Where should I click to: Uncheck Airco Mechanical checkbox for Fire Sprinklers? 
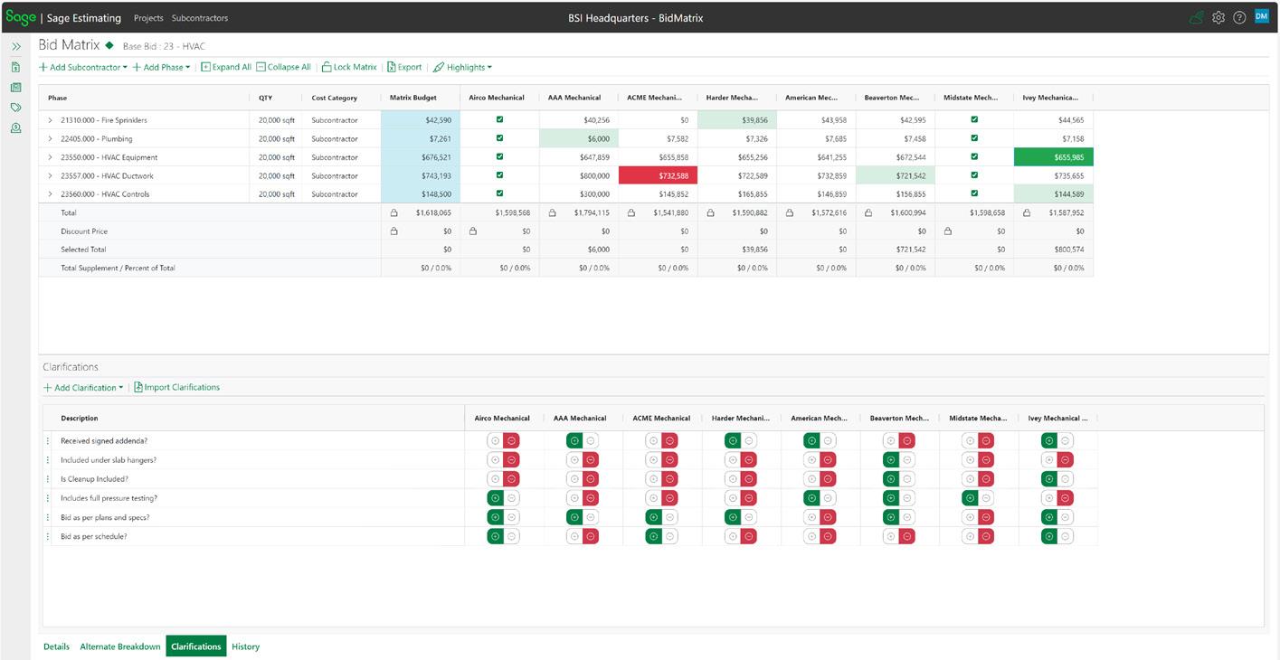point(499,119)
